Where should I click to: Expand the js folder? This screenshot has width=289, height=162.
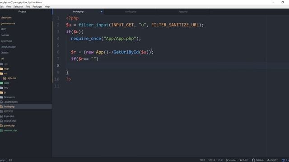coord(5,92)
